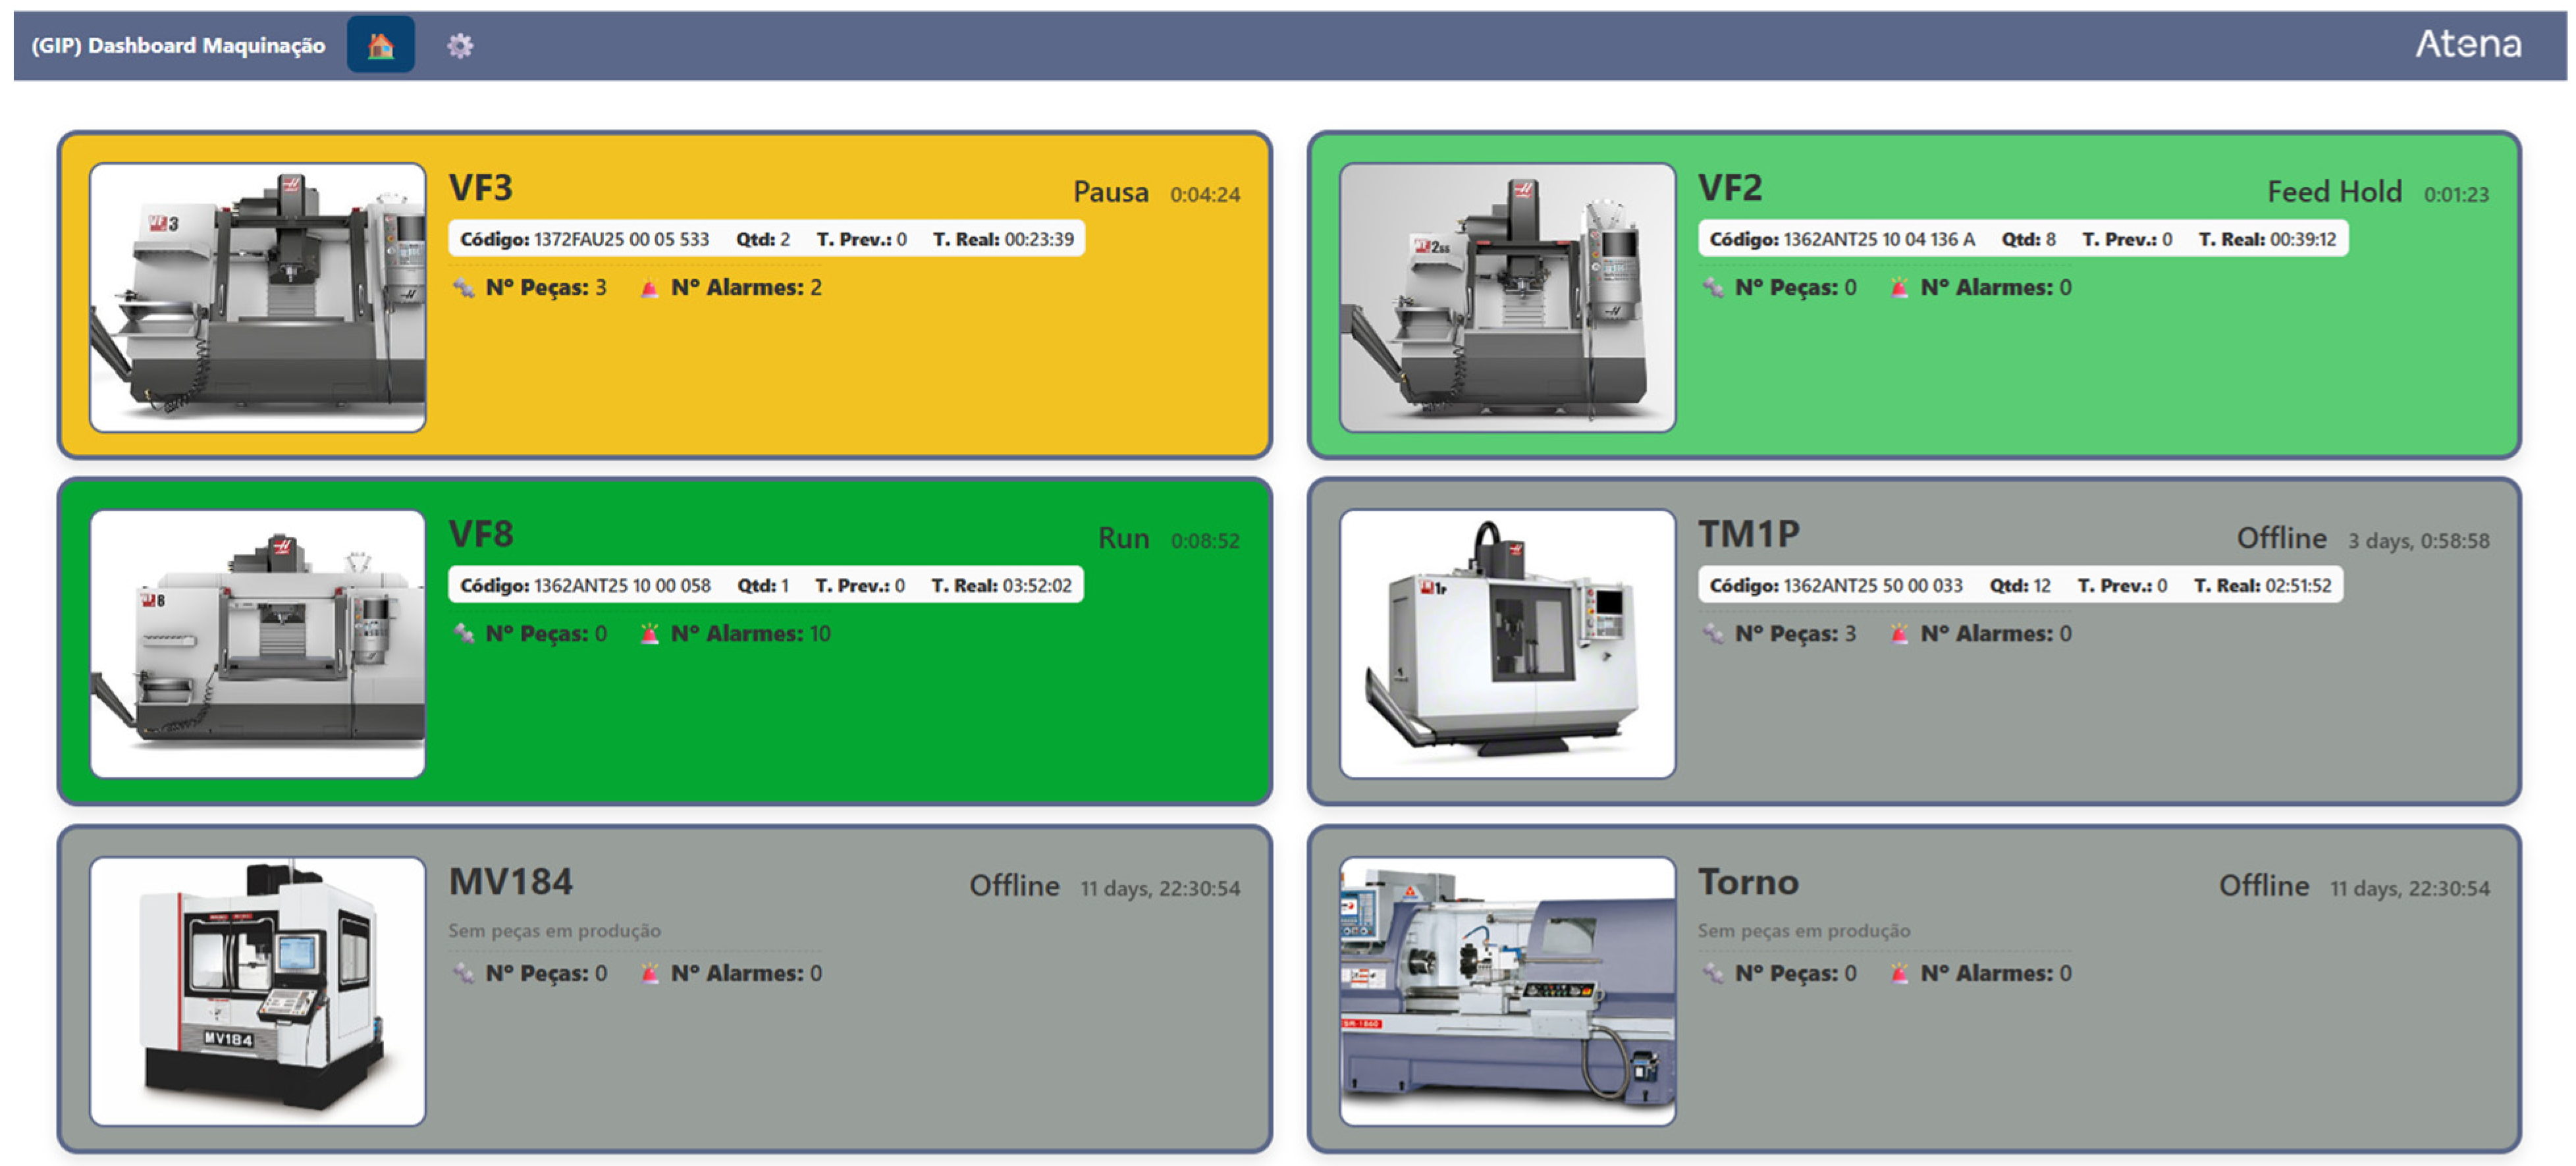Open the VF3 machine photo
This screenshot has width=2576, height=1166.
click(257, 297)
